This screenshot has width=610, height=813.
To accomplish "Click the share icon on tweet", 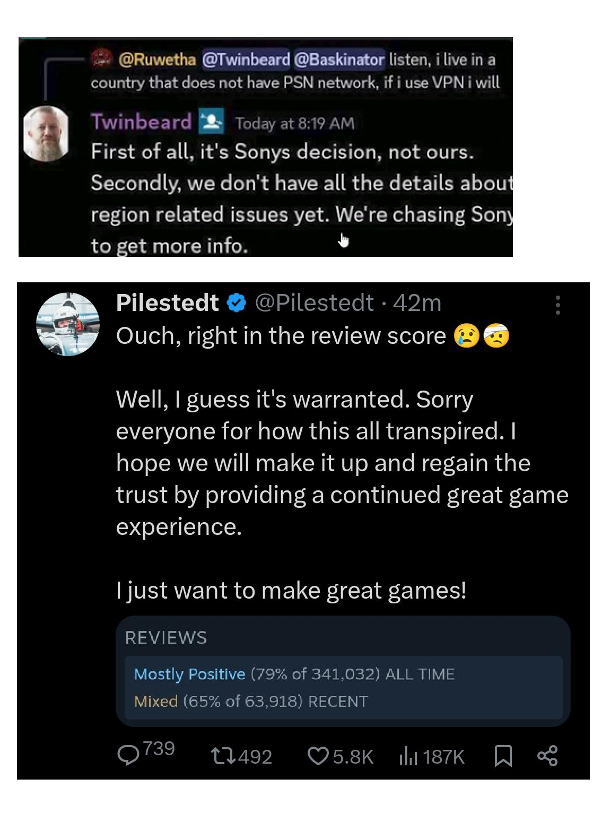I will click(x=547, y=756).
